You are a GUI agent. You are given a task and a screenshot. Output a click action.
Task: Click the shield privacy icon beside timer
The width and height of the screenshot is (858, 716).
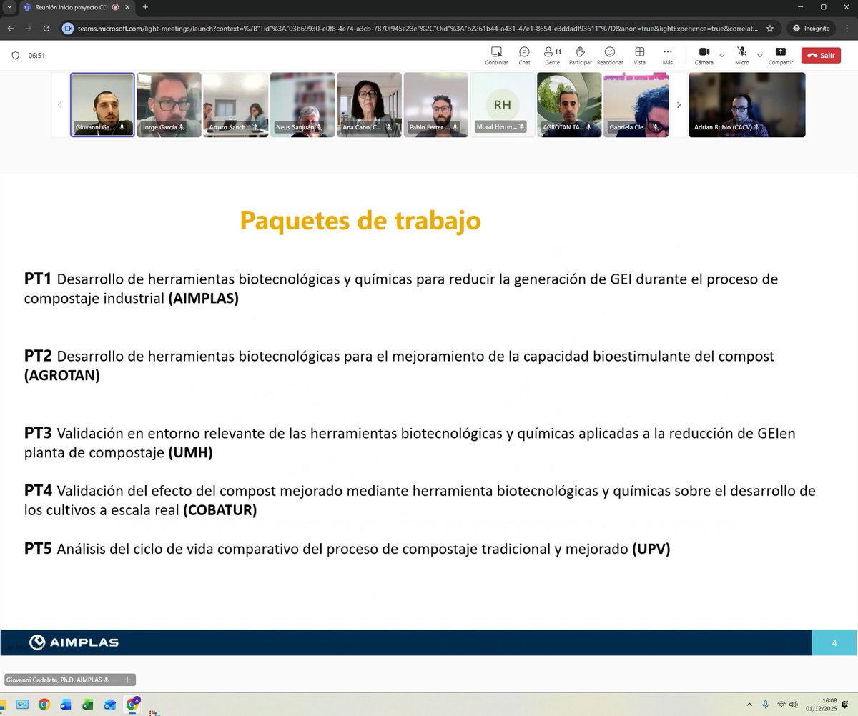[x=16, y=55]
